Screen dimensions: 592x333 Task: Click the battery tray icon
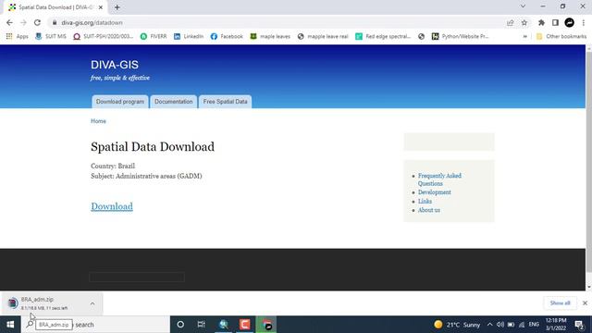point(511,325)
